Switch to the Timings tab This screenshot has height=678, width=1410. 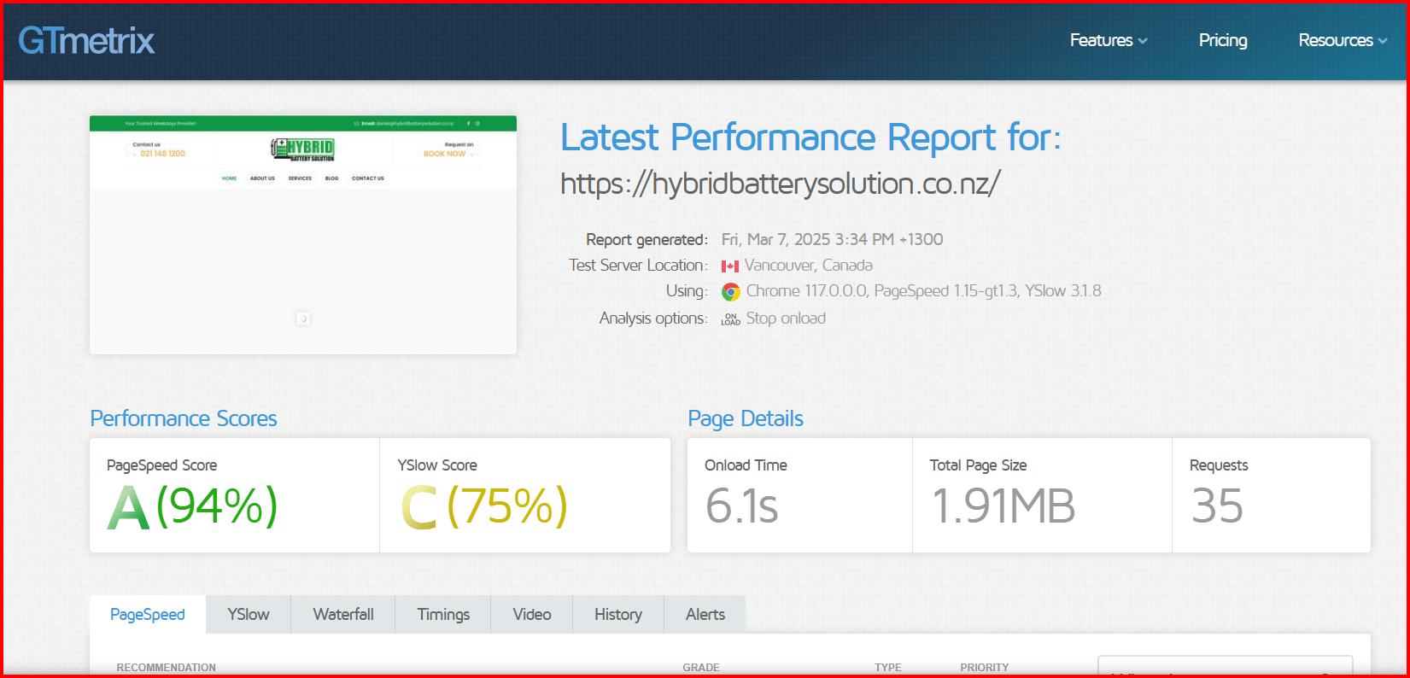pyautogui.click(x=443, y=614)
